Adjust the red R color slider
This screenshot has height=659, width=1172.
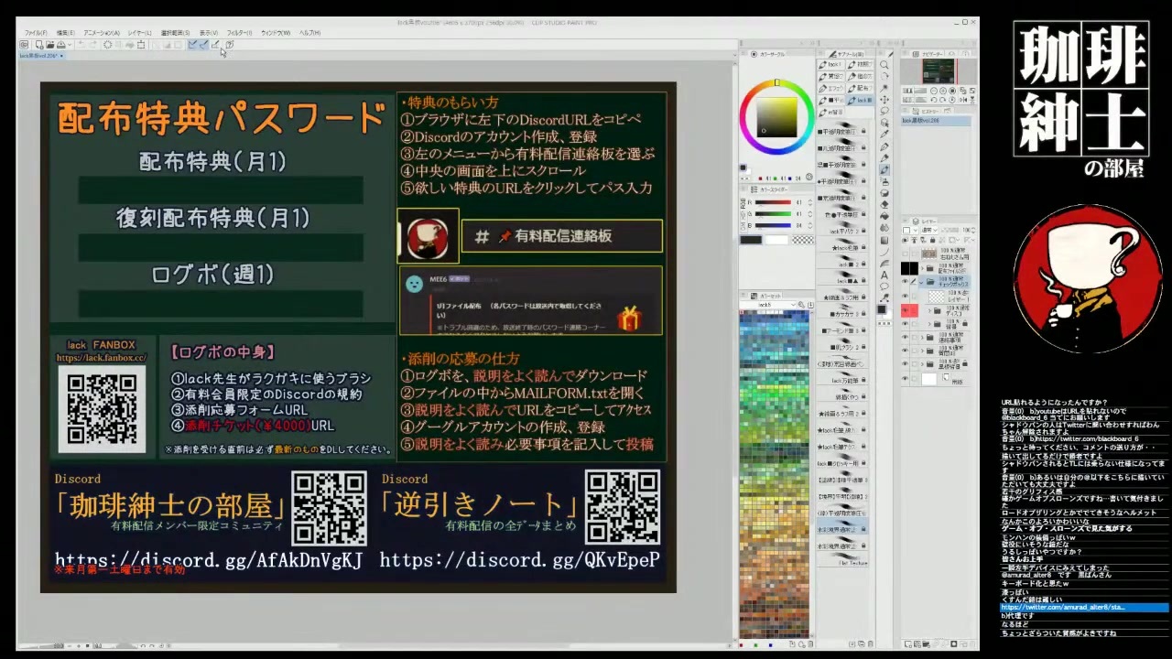[774, 202]
